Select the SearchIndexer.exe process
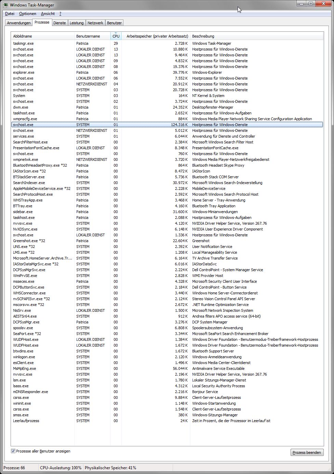This screenshot has height=474, width=334. tap(167, 183)
